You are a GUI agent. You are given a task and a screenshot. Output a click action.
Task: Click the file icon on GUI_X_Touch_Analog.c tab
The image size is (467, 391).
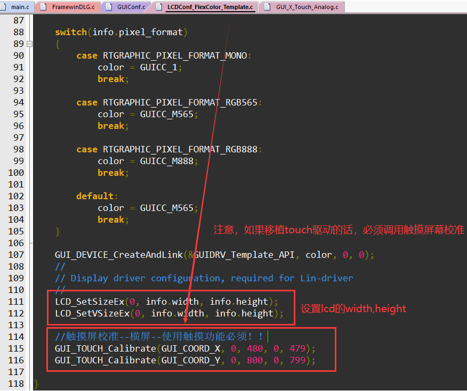coord(267,7)
